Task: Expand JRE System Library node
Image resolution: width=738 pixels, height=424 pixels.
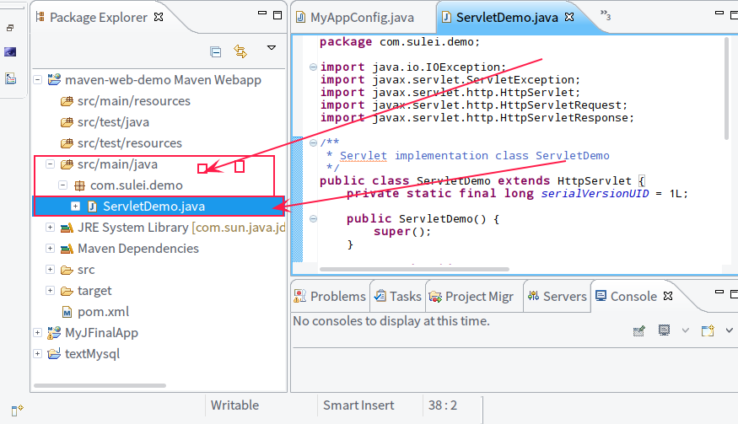Action: pos(50,228)
